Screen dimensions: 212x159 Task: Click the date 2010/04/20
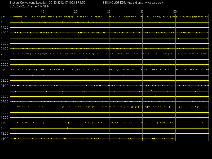17,6
